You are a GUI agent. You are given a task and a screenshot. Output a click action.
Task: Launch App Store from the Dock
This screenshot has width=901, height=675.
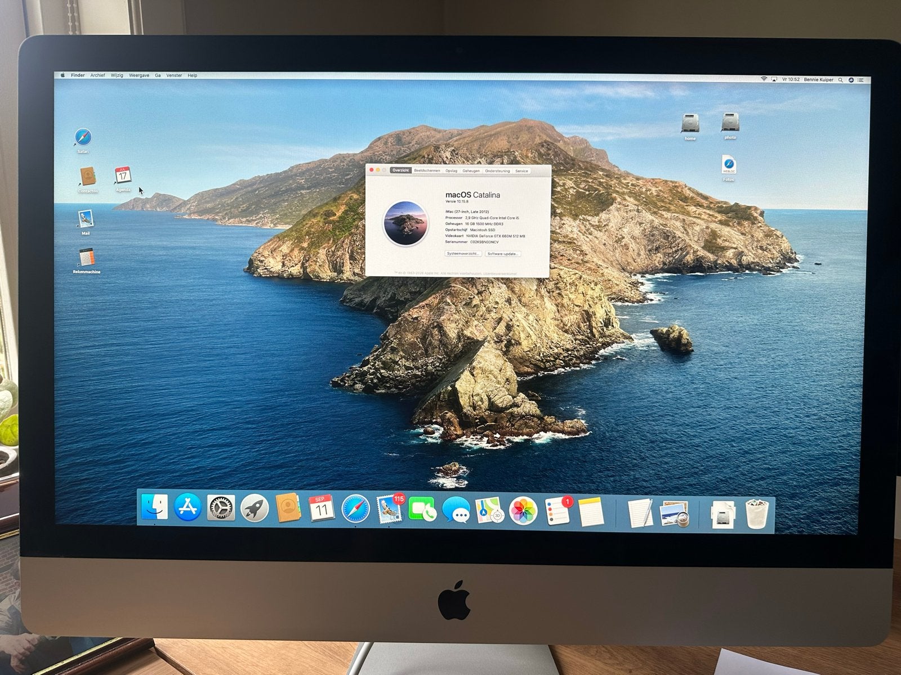click(x=188, y=508)
